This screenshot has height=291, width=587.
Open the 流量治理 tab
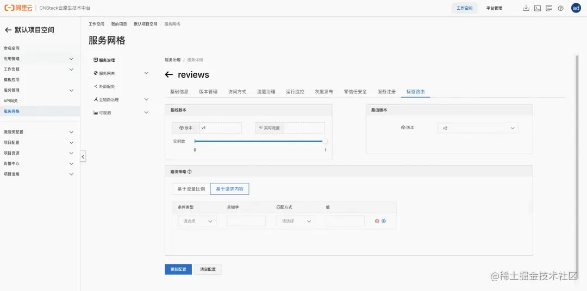266,92
